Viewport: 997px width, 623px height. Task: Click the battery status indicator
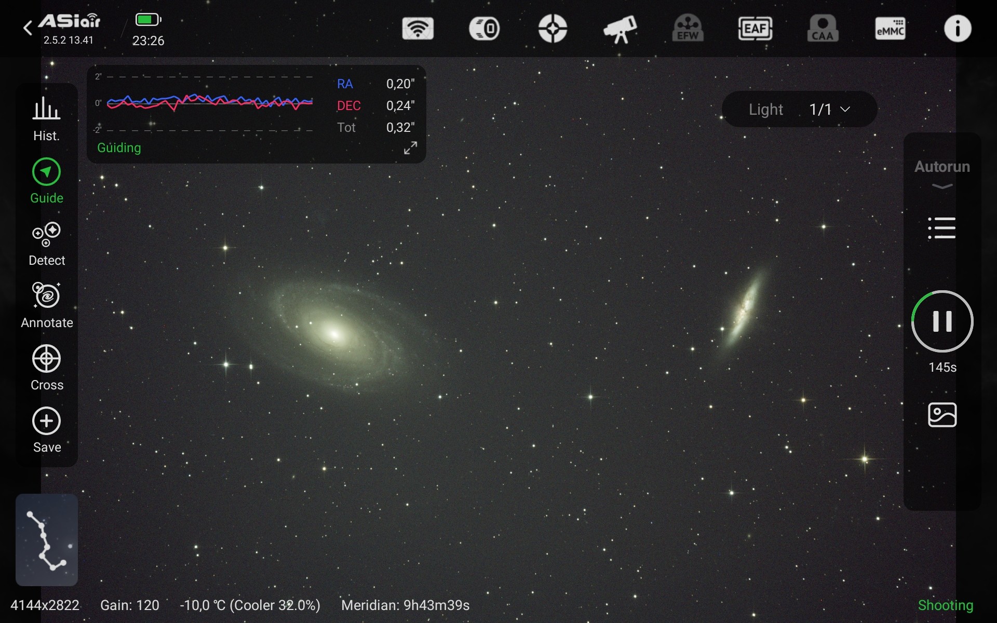pos(149,20)
